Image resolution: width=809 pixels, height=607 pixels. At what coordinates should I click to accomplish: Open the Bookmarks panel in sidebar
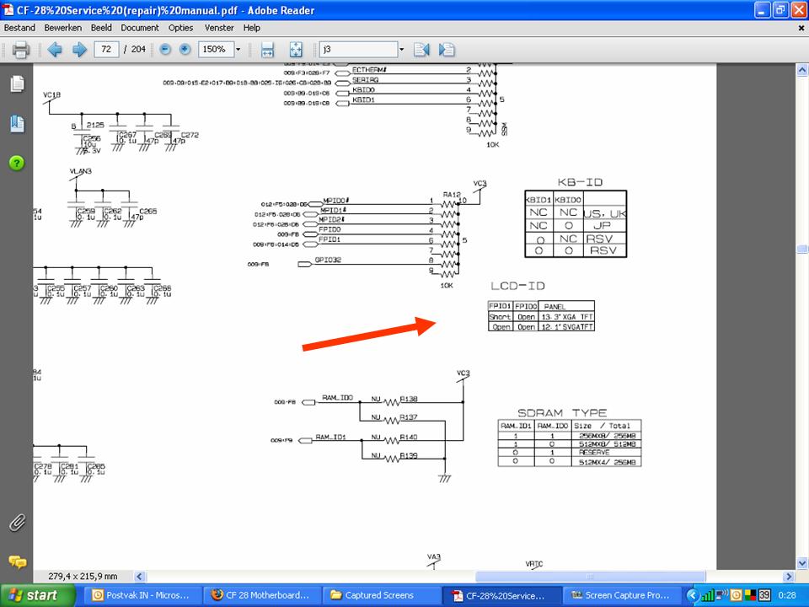coord(17,124)
